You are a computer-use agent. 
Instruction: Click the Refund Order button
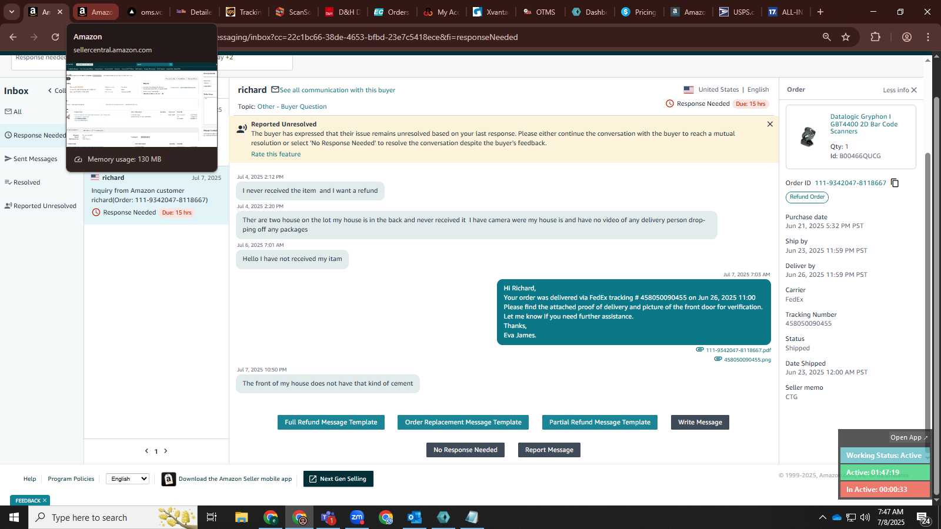(807, 197)
